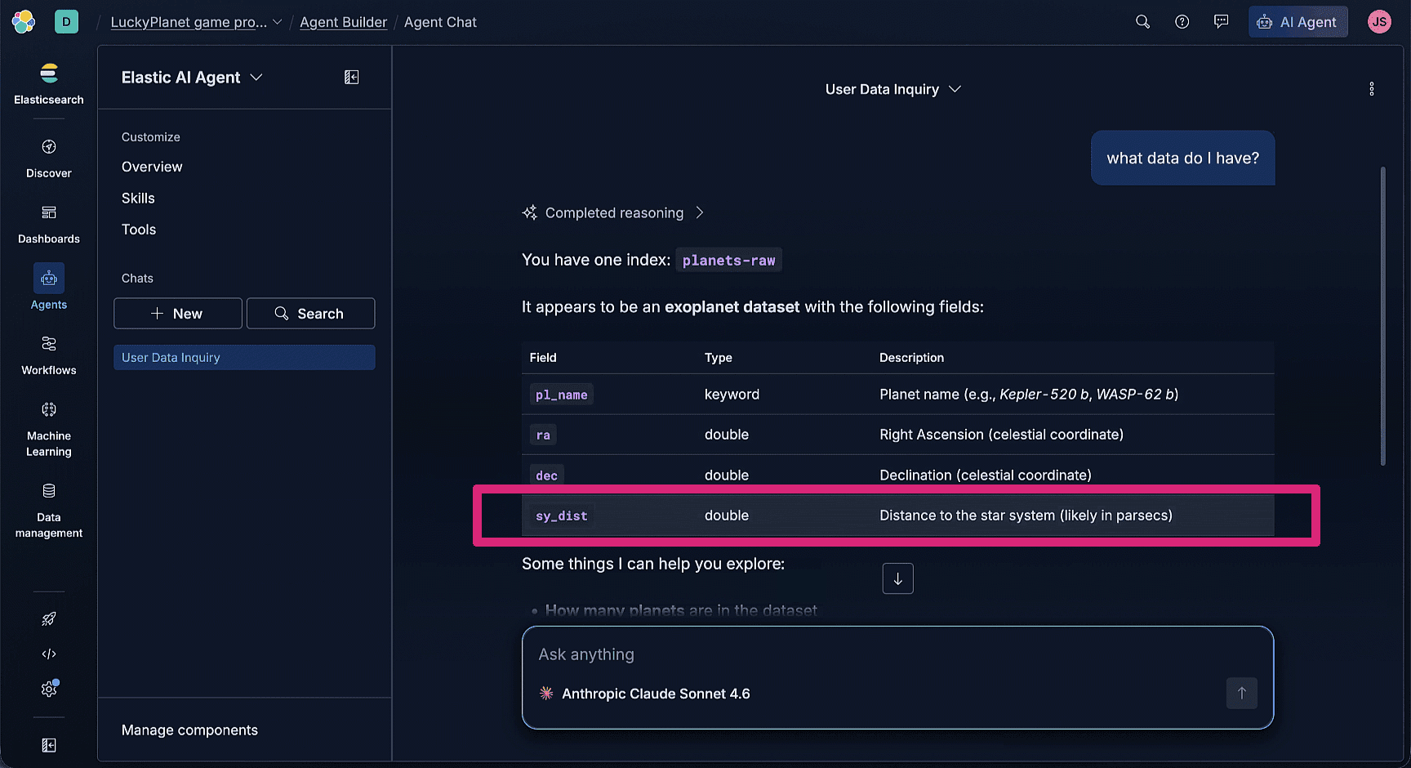The width and height of the screenshot is (1411, 768).
Task: Click the Ask anything input field
Action: point(897,654)
